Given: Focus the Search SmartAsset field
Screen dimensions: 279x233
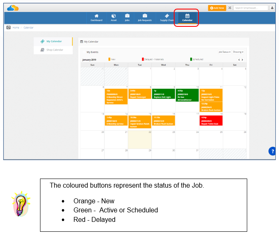Looking at the screenshot, I should [251, 8].
